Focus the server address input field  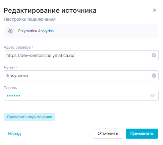click(81, 55)
